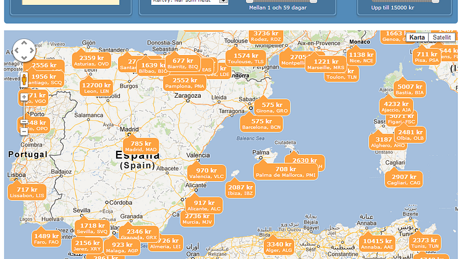Switch to the Karta map view
Viewport: 461px width, 259px height.
coord(417,37)
